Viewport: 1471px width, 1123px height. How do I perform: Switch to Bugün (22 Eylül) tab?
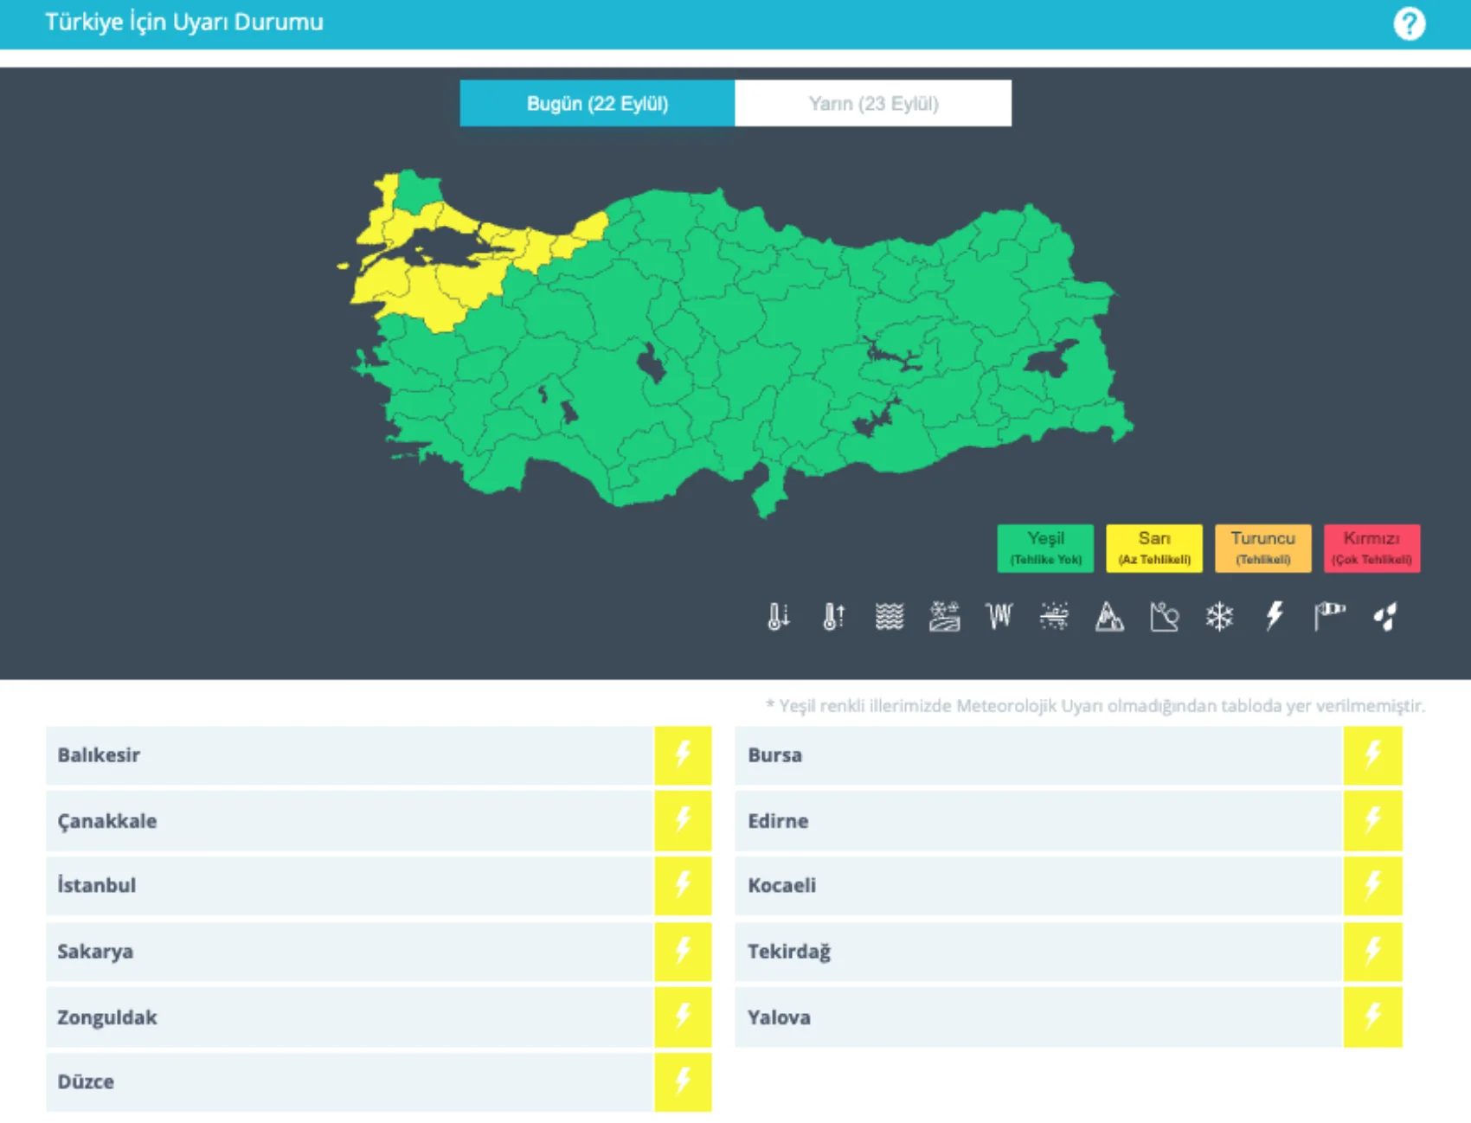coord(597,103)
